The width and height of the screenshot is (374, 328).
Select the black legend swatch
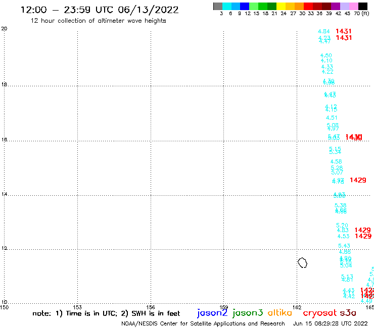click(x=362, y=6)
